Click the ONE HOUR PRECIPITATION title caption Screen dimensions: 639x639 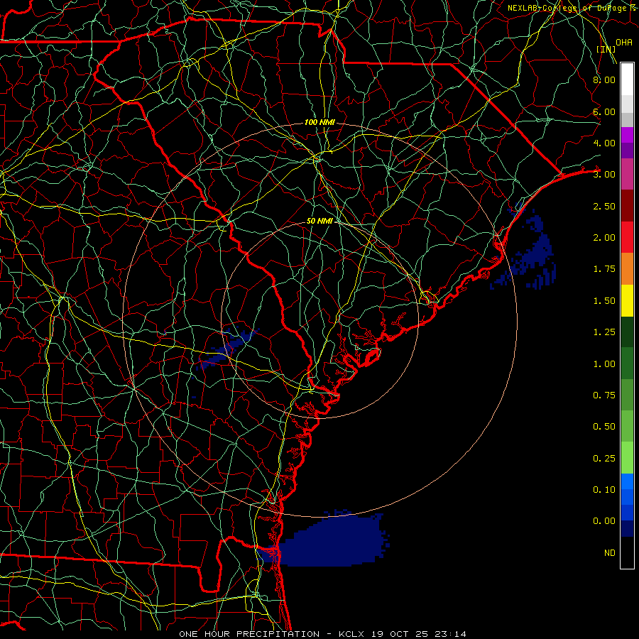pyautogui.click(x=322, y=634)
